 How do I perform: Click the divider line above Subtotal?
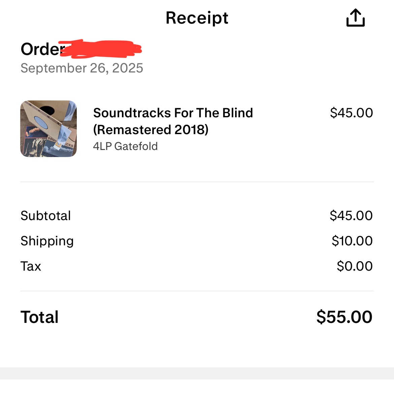click(197, 182)
